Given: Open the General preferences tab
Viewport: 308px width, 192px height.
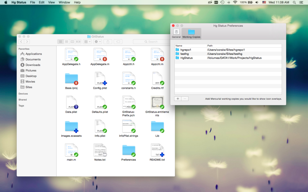Looking at the screenshot, I should (x=176, y=34).
